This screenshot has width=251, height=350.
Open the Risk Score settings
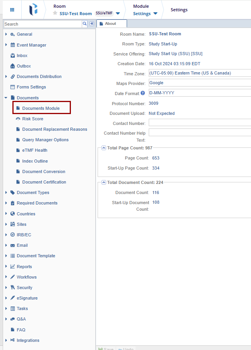click(33, 119)
